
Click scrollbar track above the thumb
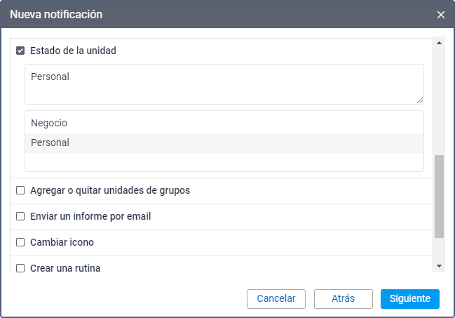(439, 98)
